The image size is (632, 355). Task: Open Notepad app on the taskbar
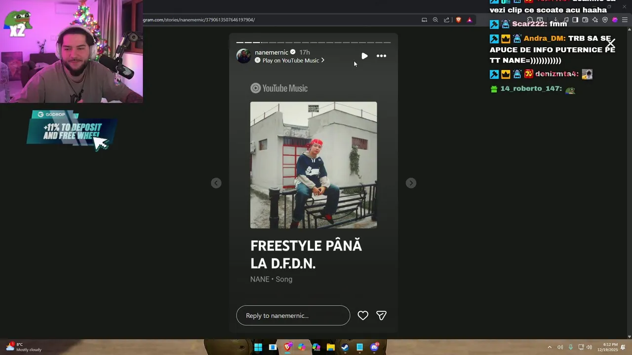[x=359, y=347]
